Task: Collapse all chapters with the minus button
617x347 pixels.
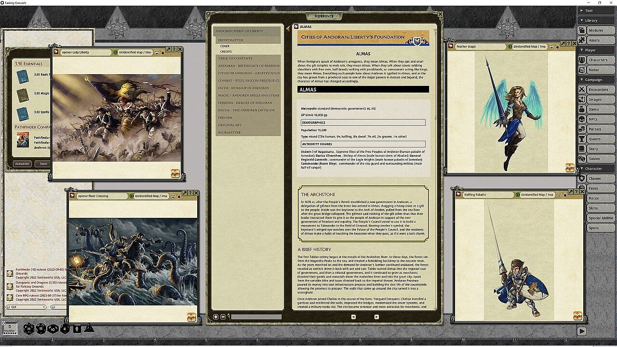Action: [x=223, y=317]
